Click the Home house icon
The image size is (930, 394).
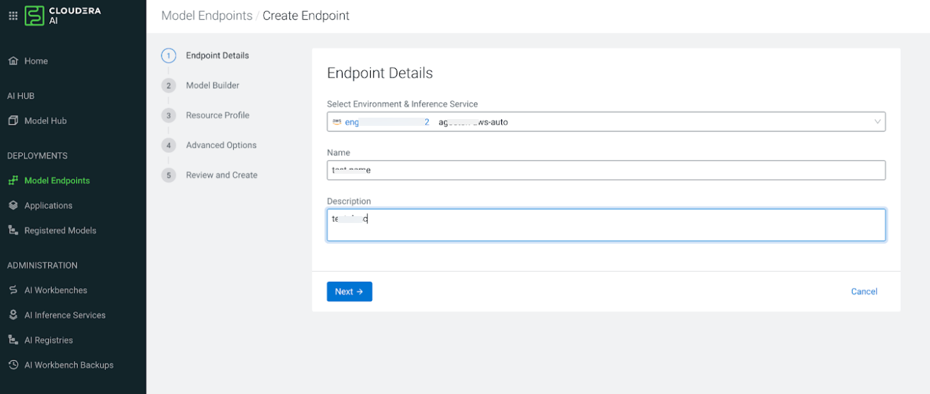13,61
